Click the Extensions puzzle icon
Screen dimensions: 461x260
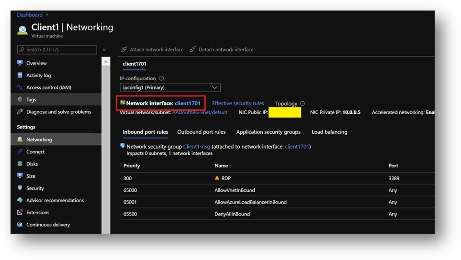pos(20,212)
